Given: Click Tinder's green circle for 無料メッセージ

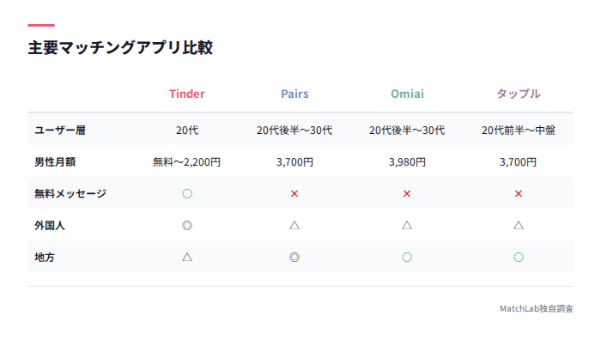Looking at the screenshot, I should pos(187,193).
